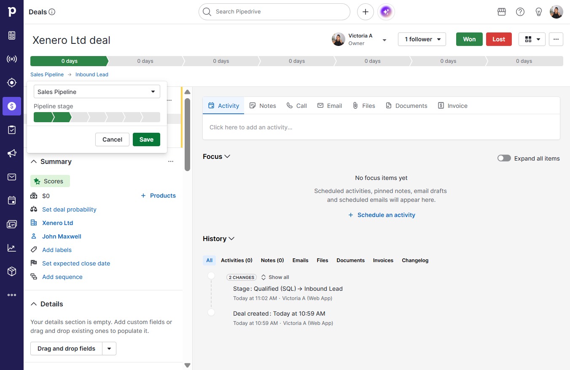Mark the deal as Won
Image resolution: width=570 pixels, height=370 pixels.
469,39
